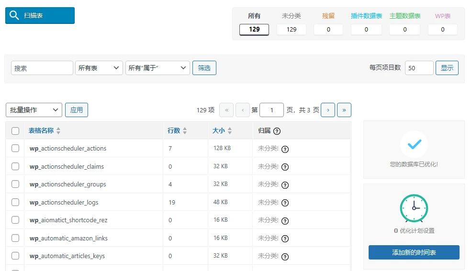
Task: Click the 48 KB size cell
Action: [x=220, y=202]
